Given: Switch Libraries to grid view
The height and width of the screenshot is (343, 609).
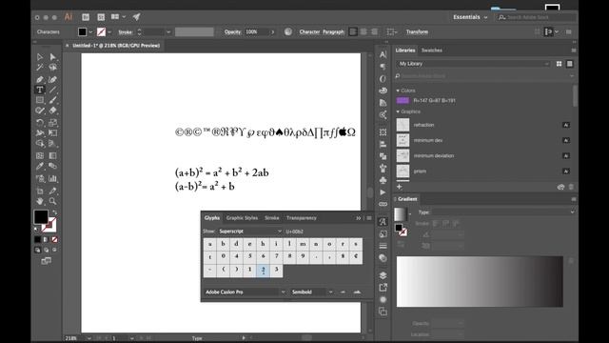Looking at the screenshot, I should click(559, 64).
